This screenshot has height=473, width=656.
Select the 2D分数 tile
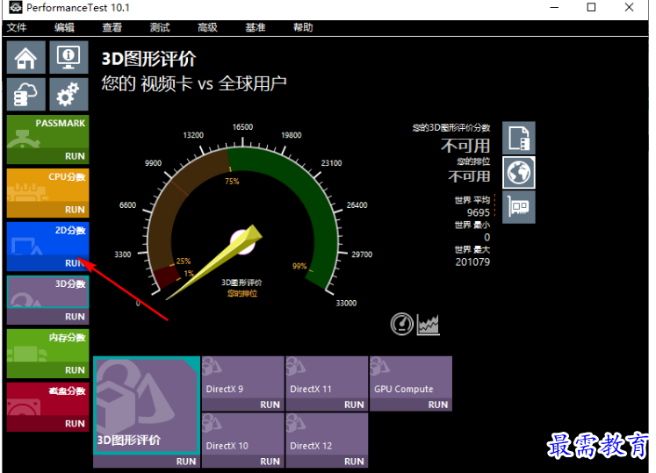pos(47,239)
